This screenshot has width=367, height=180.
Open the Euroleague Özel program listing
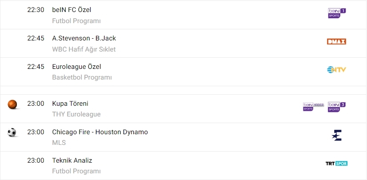(76, 67)
